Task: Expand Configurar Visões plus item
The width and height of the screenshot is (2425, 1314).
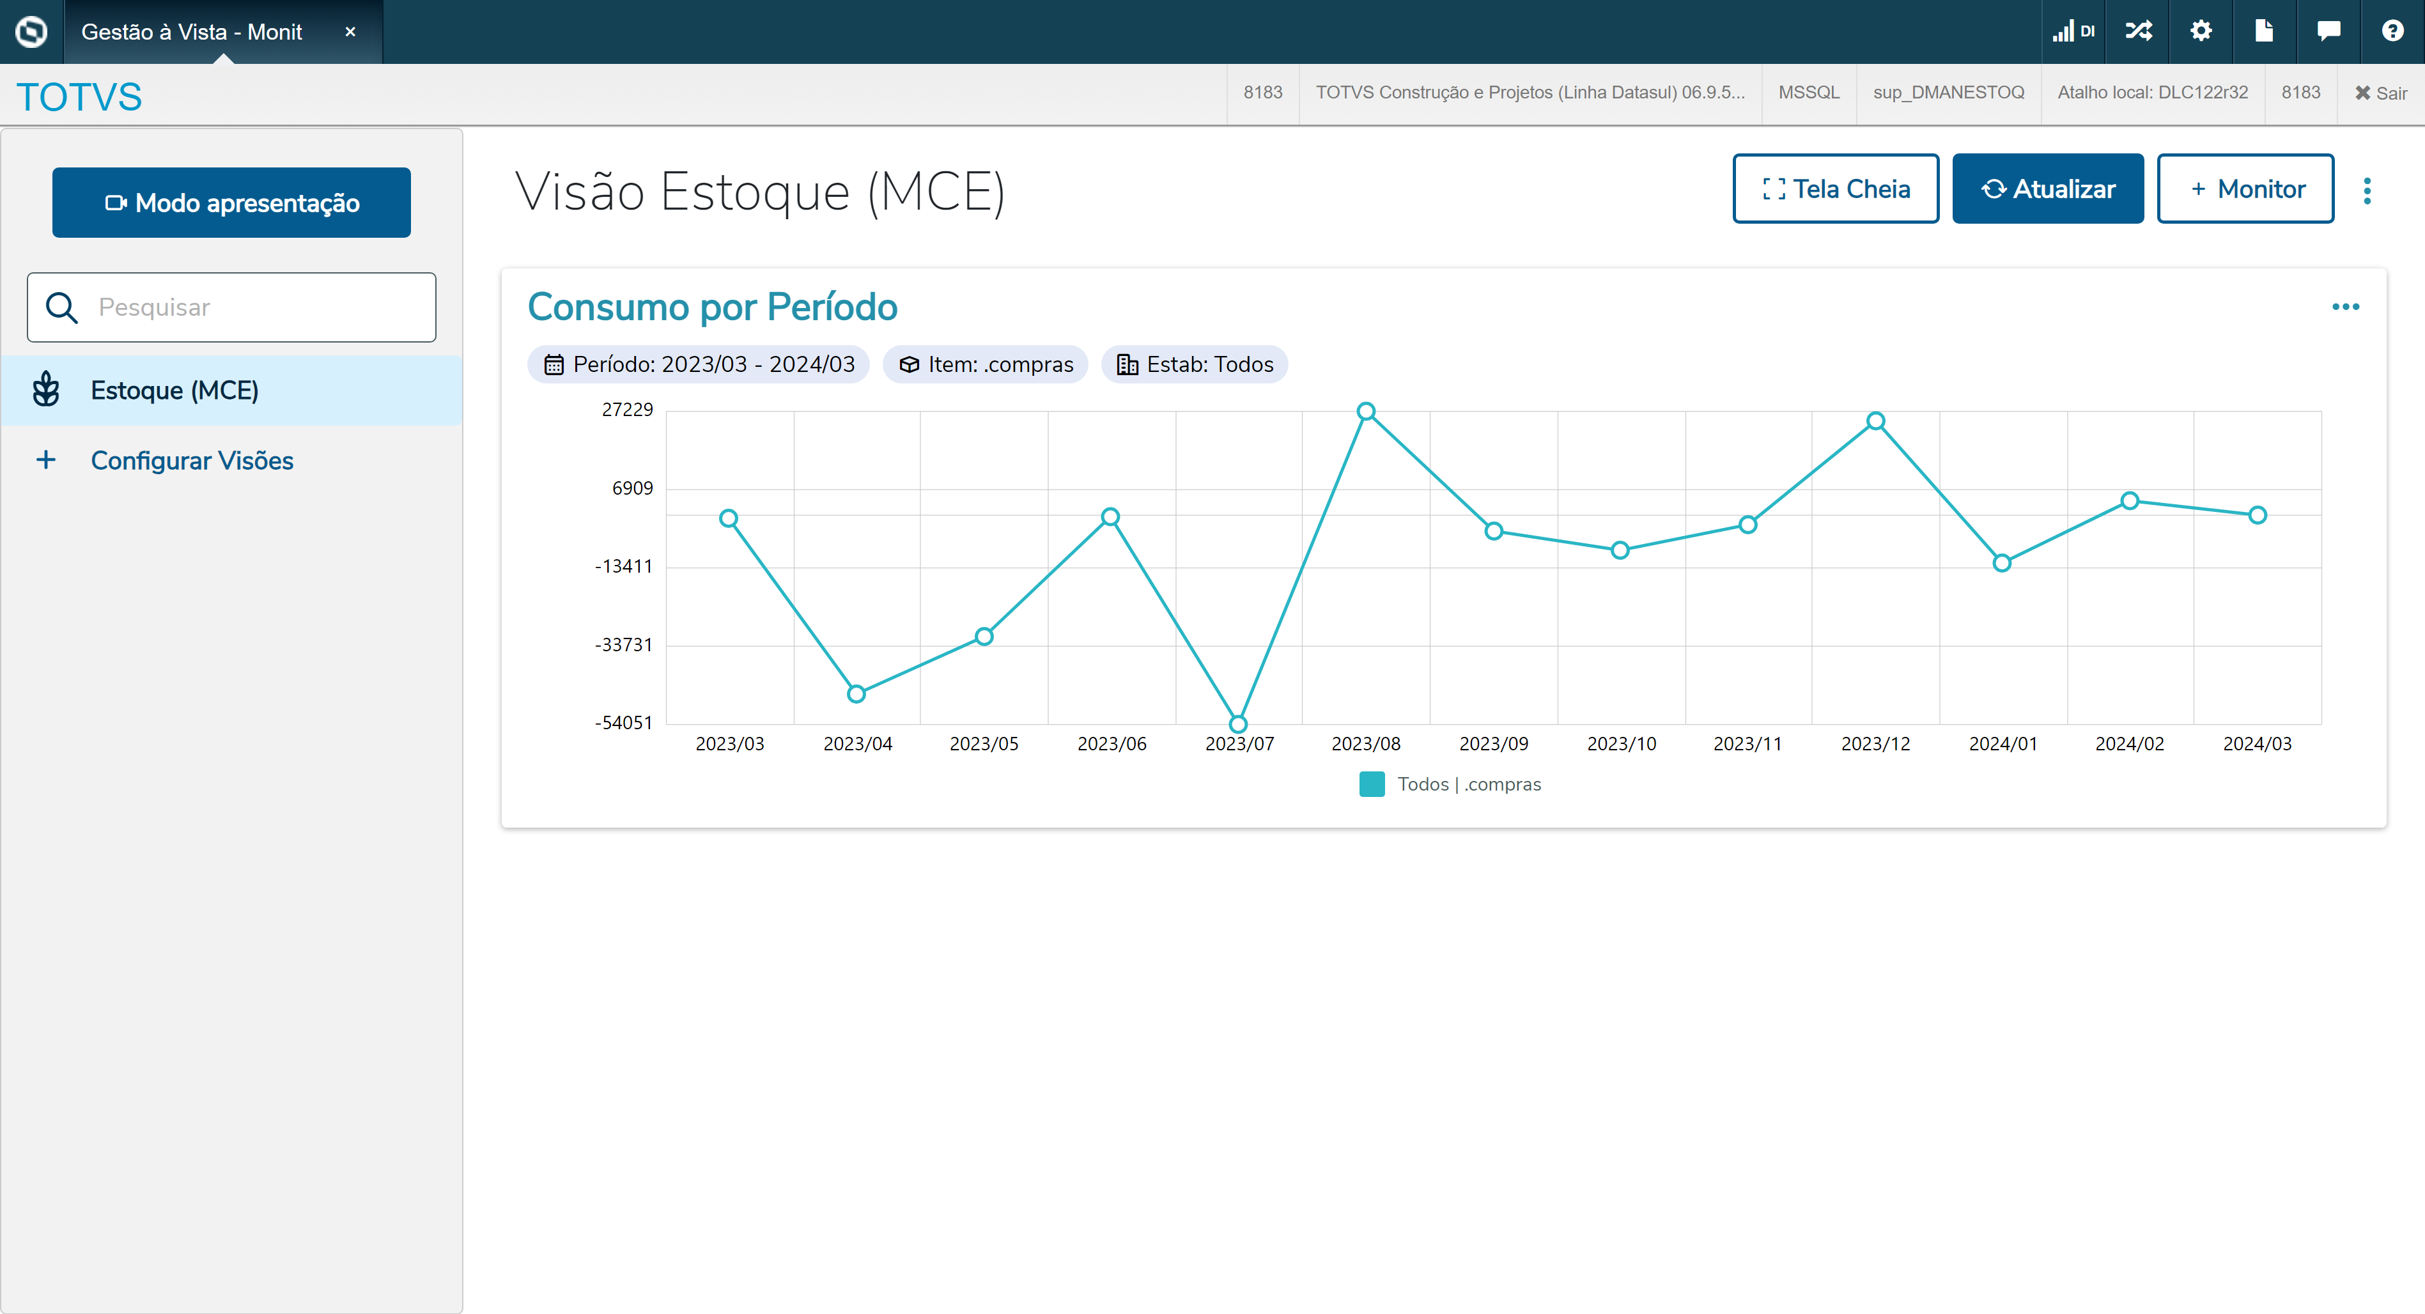Action: [192, 460]
